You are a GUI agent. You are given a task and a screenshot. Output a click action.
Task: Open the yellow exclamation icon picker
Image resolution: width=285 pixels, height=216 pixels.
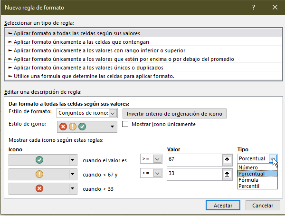72,175
